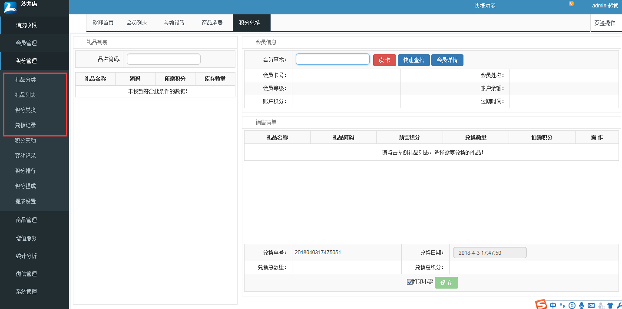
Task: Switch to the 会员列表 tab
Action: point(137,23)
